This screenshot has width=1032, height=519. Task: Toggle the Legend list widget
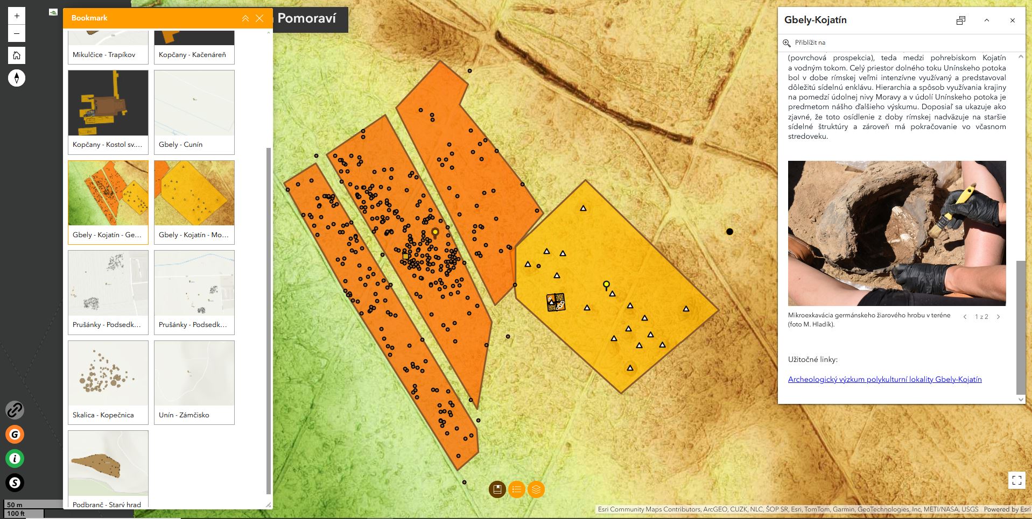pyautogui.click(x=516, y=489)
